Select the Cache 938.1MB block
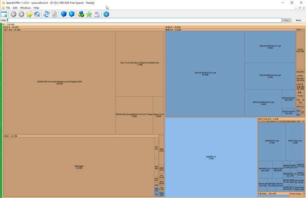This screenshot has height=198, width=306. click(x=300, y=50)
